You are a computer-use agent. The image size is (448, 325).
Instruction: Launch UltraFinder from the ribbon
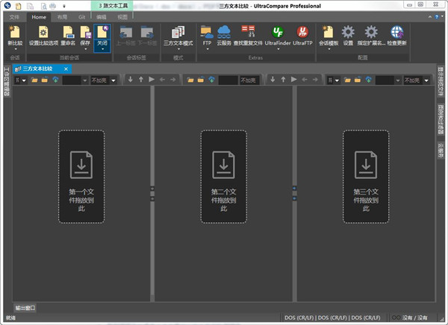coord(278,31)
